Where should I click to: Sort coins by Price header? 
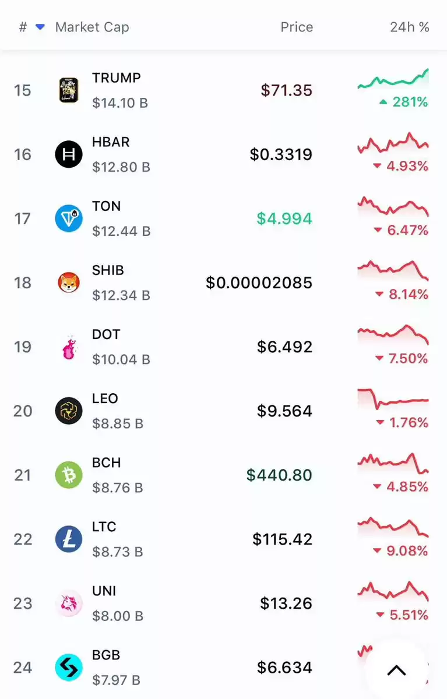(x=297, y=27)
